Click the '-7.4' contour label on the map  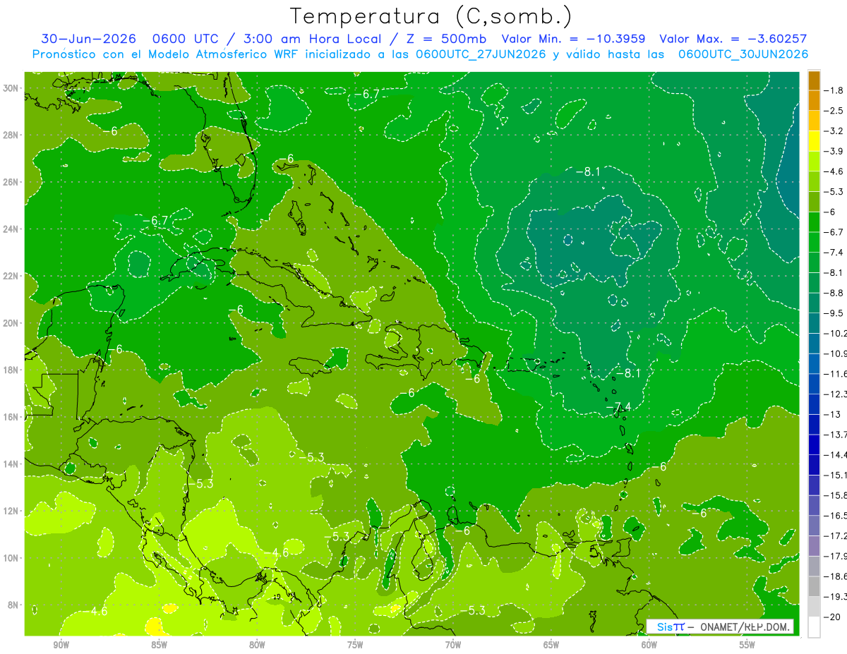(619, 406)
